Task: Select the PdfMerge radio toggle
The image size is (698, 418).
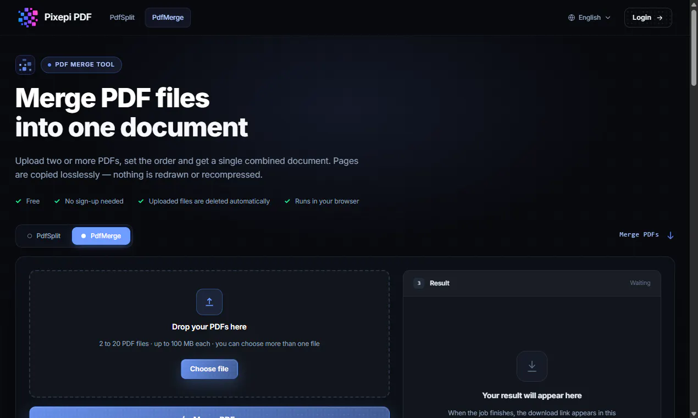Action: [x=101, y=236]
